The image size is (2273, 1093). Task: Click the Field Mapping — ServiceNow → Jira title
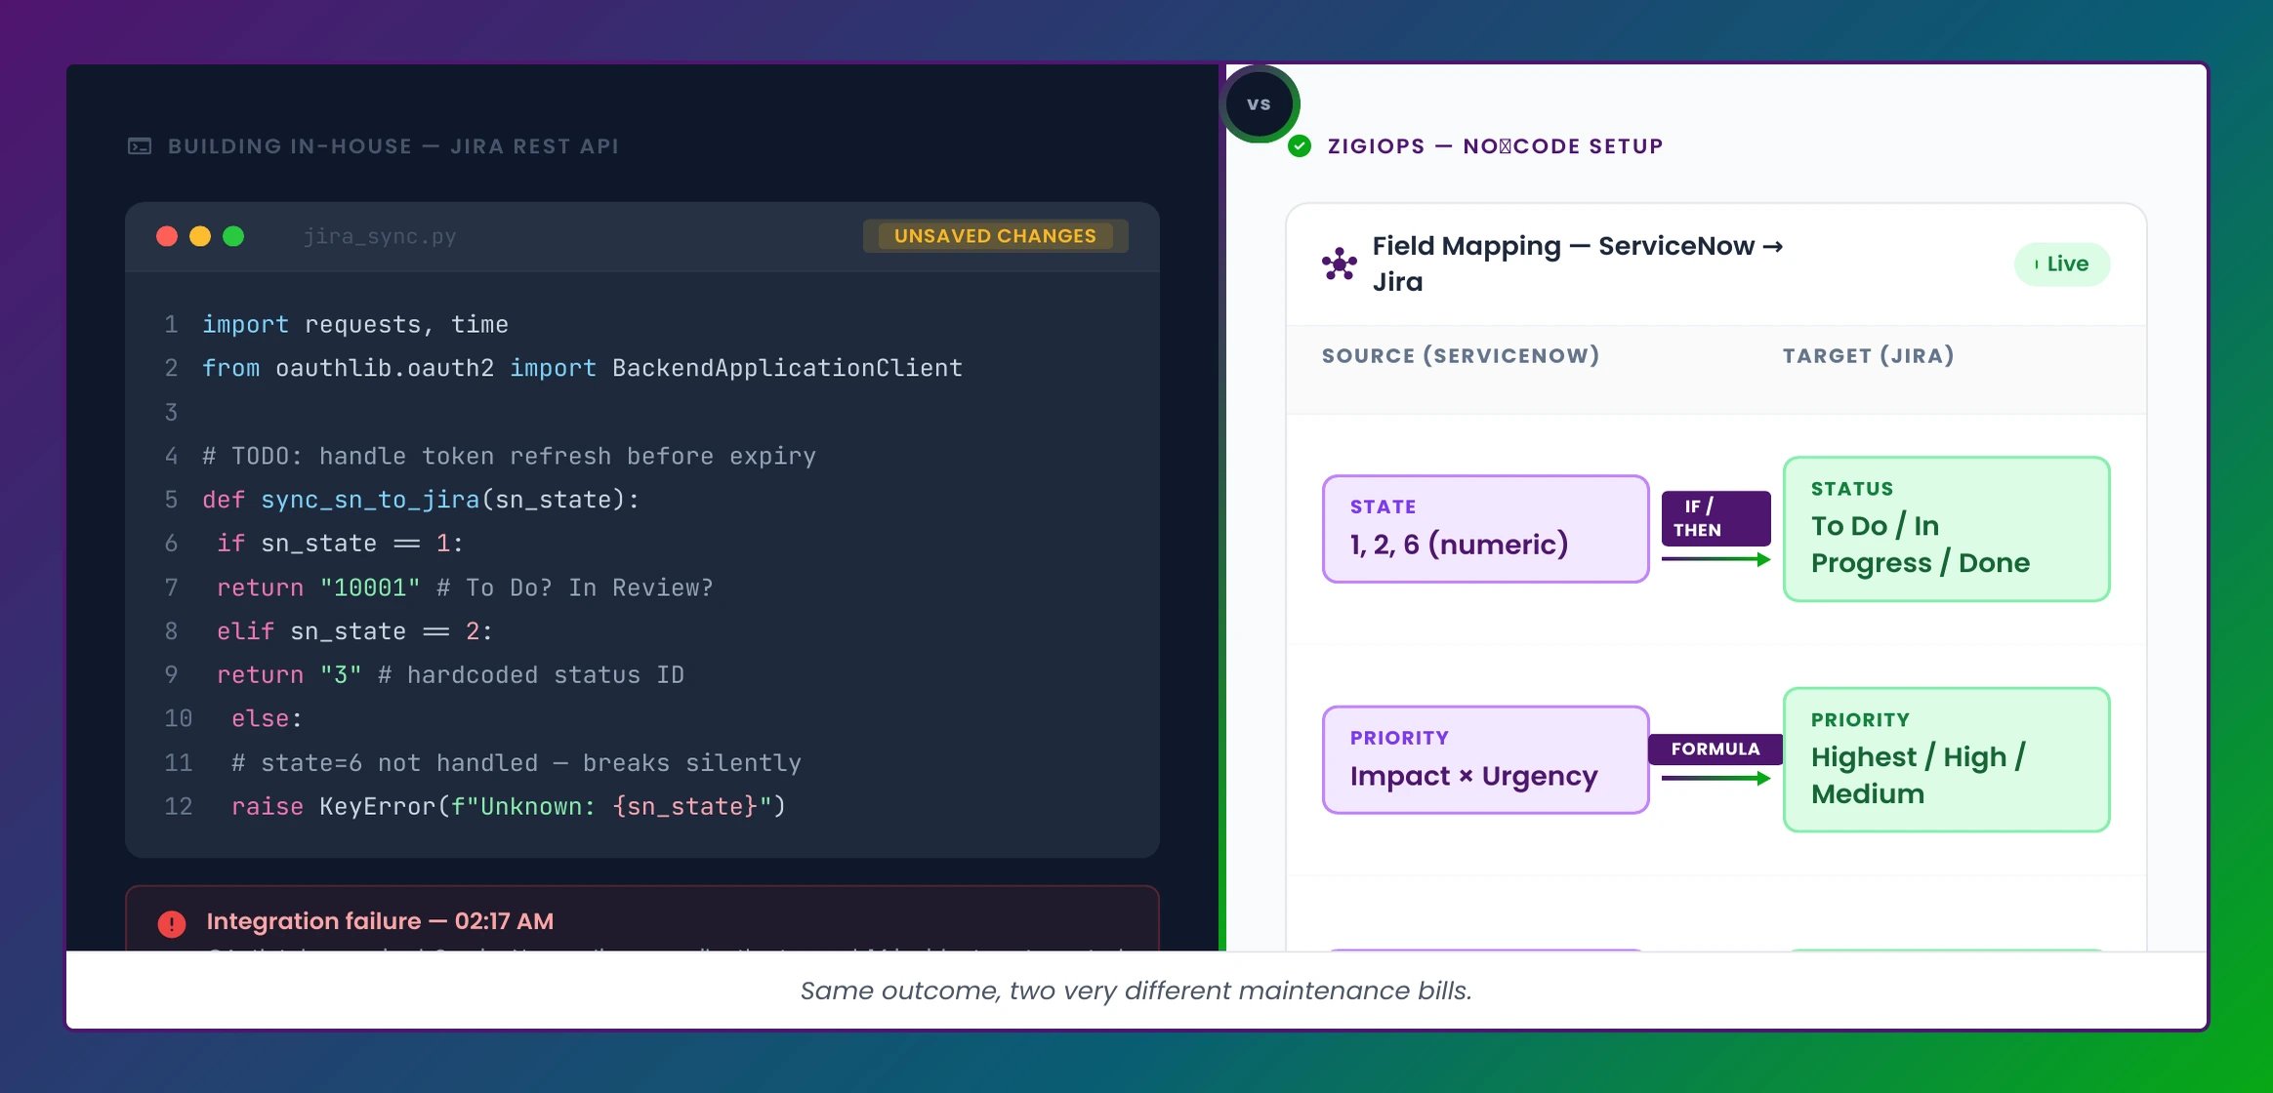coord(1578,263)
